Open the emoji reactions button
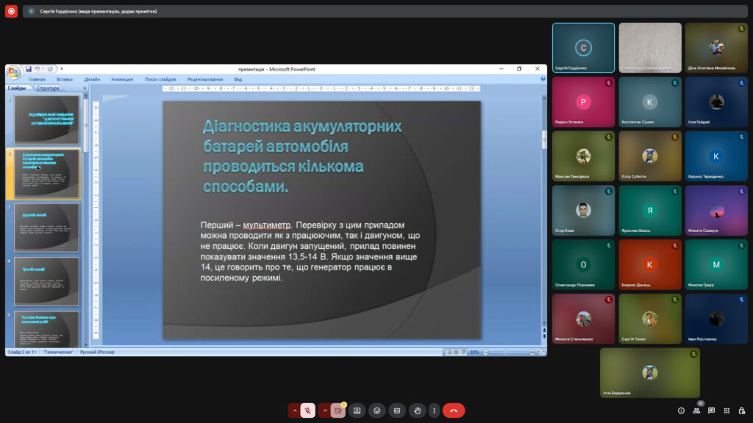 click(x=377, y=411)
